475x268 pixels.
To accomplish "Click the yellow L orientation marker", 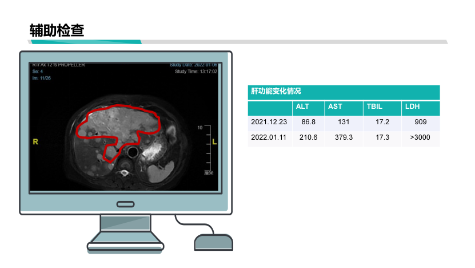I will tap(214, 142).
